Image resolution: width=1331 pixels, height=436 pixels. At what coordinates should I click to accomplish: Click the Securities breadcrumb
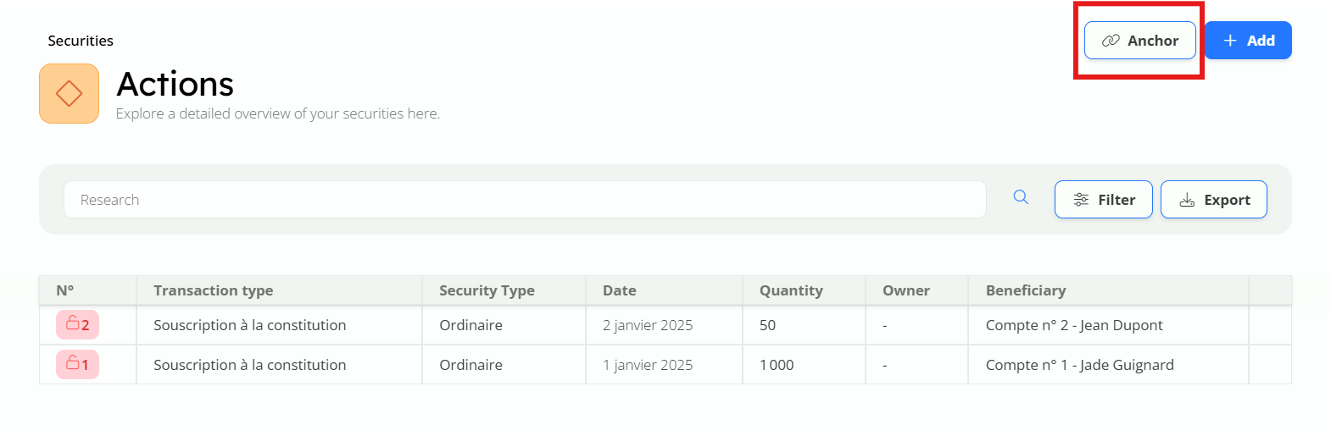(81, 41)
